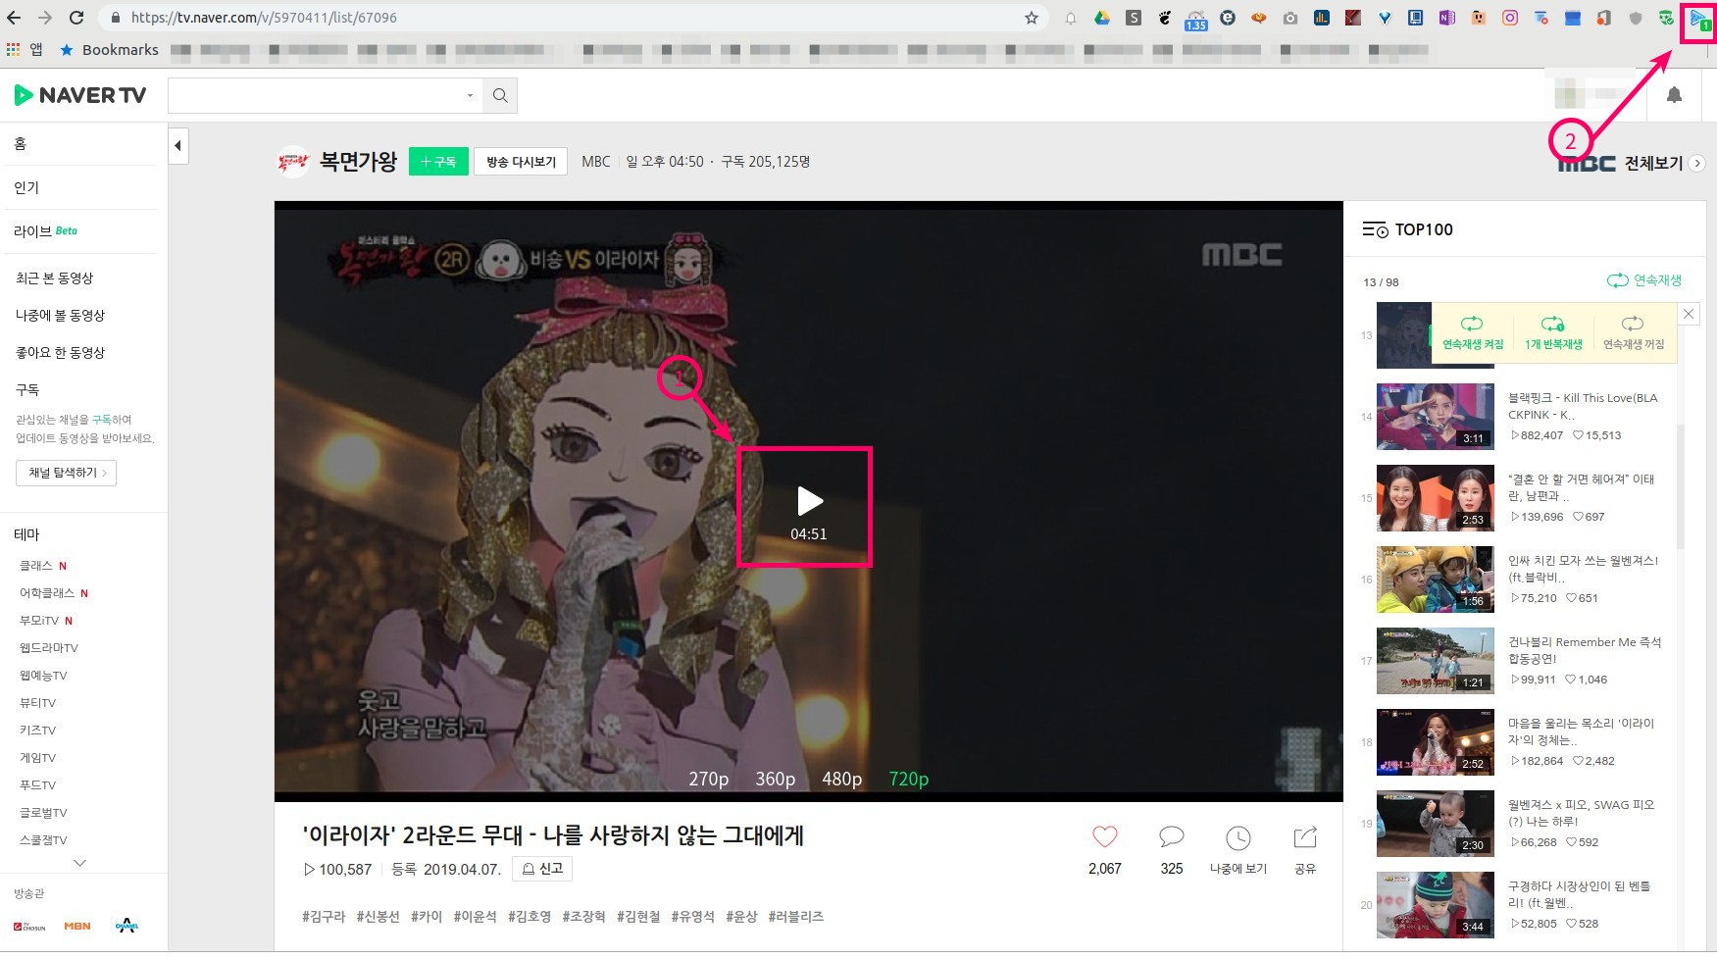Play the video with the center play button
The image size is (1717, 958).
pyautogui.click(x=809, y=501)
